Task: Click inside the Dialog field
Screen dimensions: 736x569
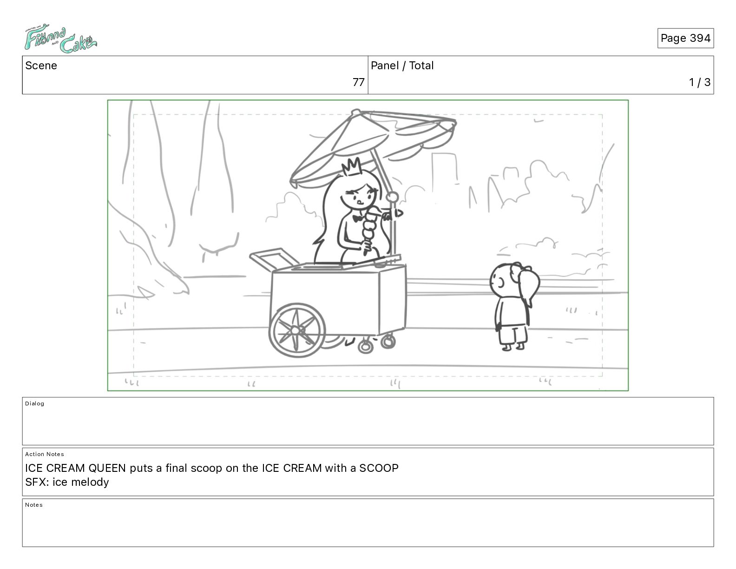Action: point(368,421)
